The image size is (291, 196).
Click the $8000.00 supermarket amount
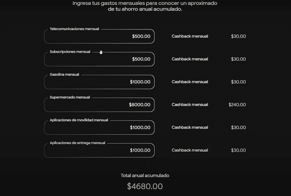140,105
